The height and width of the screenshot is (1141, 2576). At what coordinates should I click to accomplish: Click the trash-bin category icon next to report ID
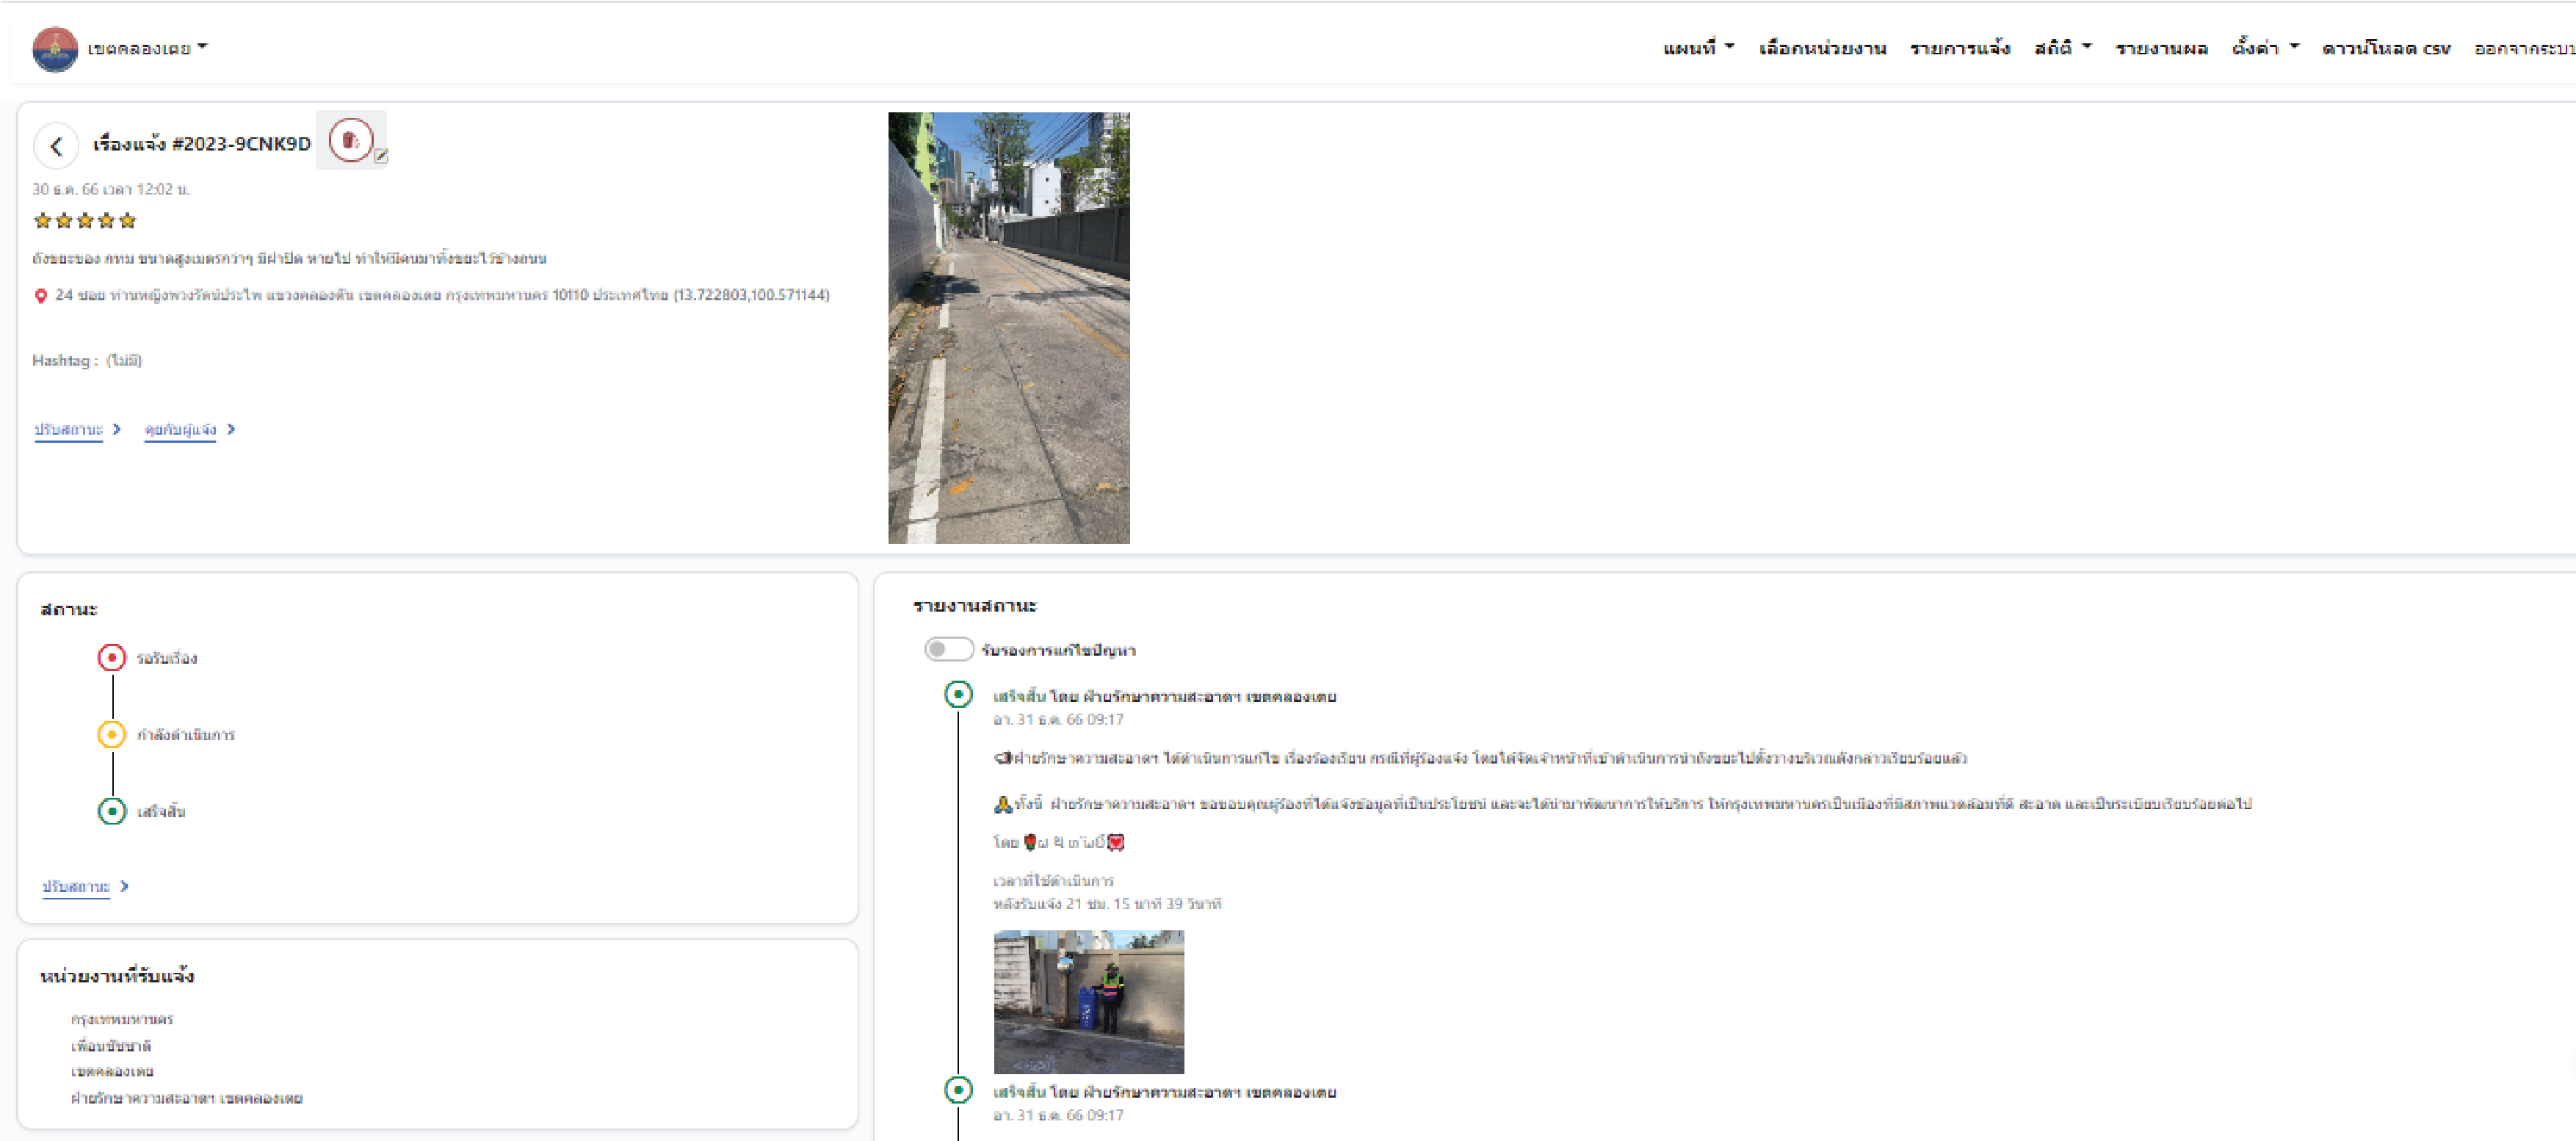pos(350,140)
